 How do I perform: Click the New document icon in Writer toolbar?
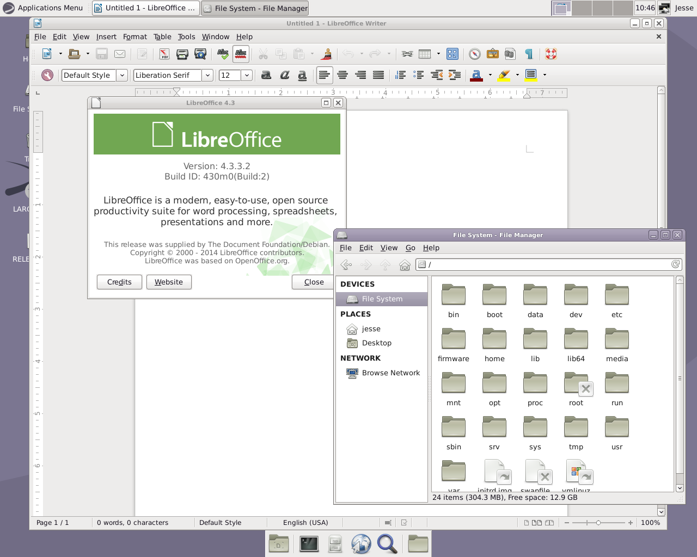[47, 54]
